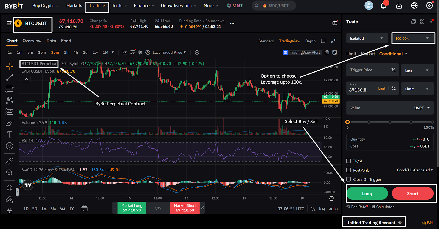Toggle Unified Trading Account balance visibility
The width and height of the screenshot is (439, 229).
(400, 223)
